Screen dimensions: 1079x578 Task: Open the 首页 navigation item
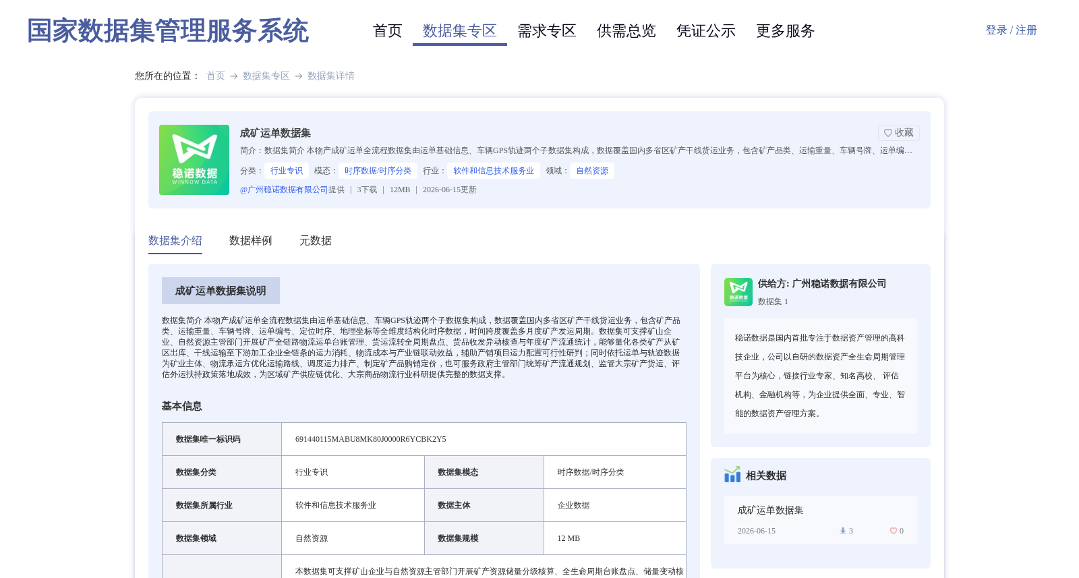387,31
